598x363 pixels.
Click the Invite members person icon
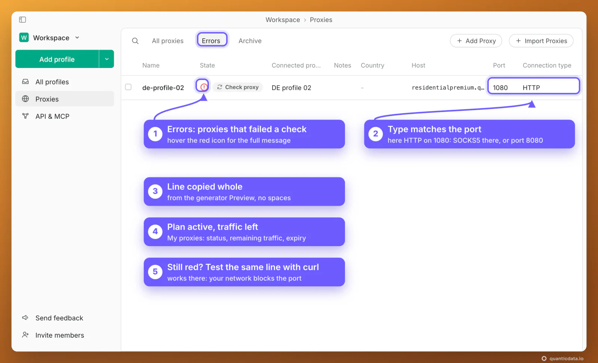[25, 335]
